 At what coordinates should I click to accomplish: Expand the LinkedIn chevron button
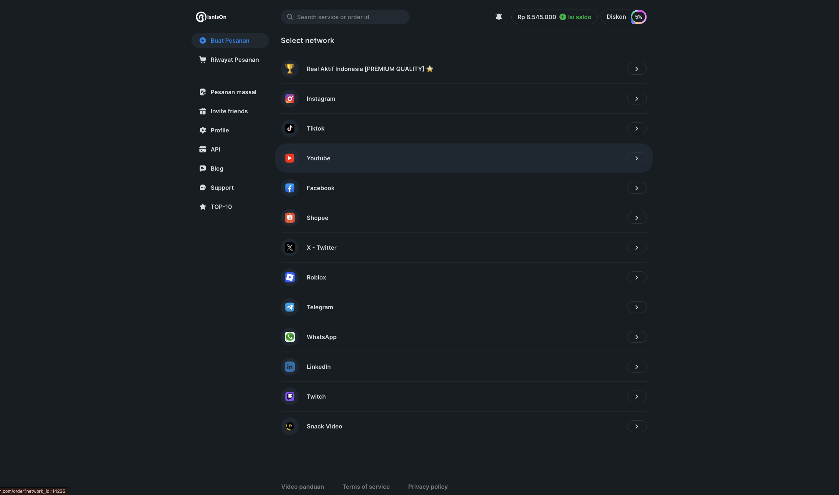tap(637, 367)
